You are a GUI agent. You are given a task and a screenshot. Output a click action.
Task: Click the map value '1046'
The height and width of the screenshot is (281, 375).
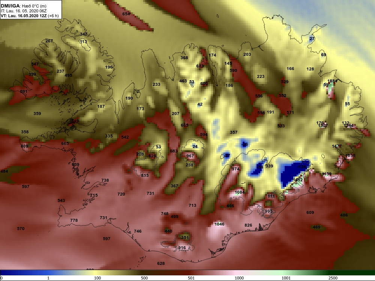(219, 224)
